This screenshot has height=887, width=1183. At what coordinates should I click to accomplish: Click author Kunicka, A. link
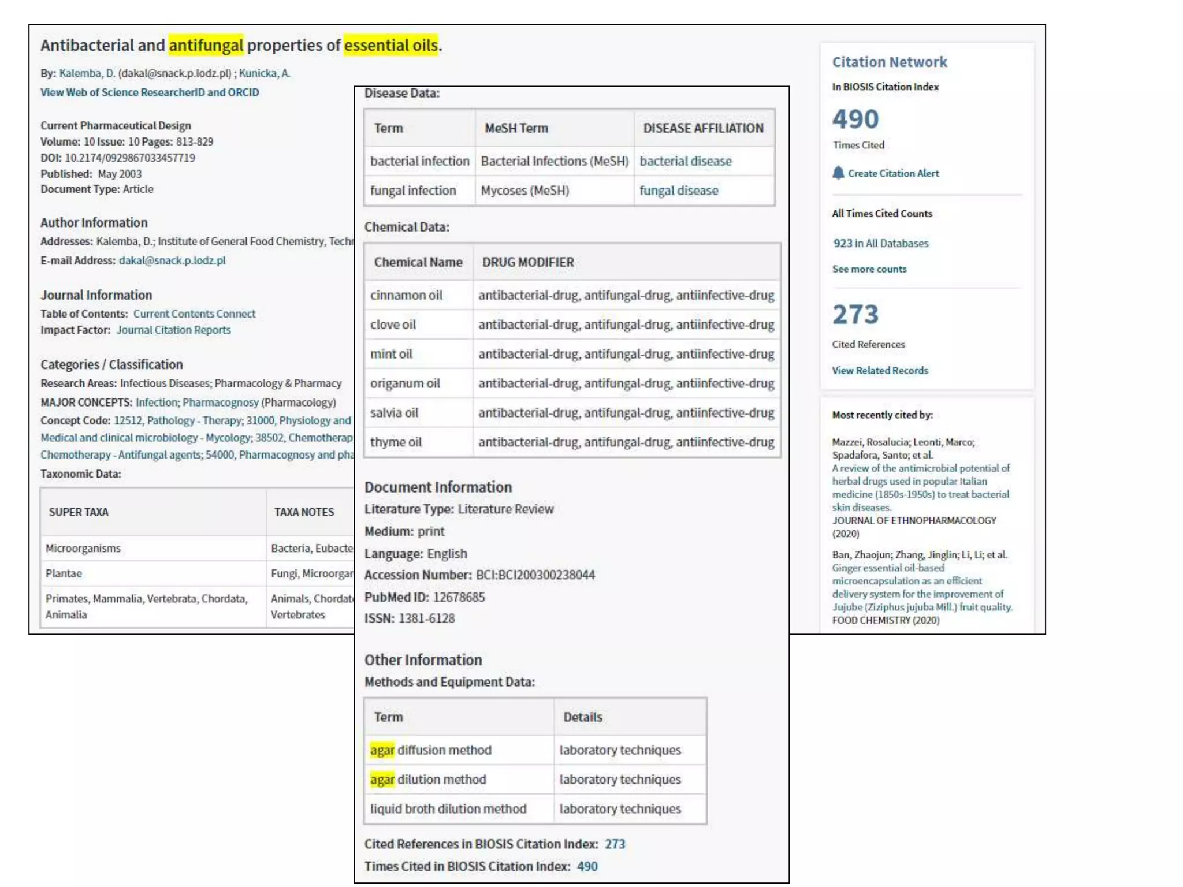click(x=265, y=73)
